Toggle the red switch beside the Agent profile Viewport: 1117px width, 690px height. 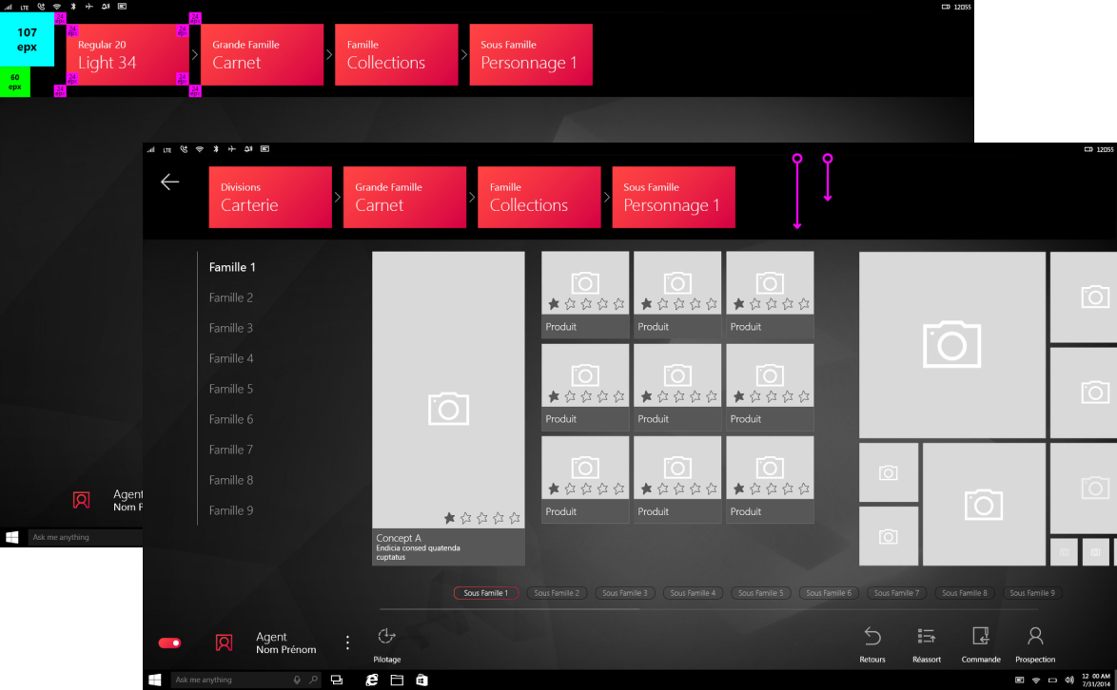(170, 643)
